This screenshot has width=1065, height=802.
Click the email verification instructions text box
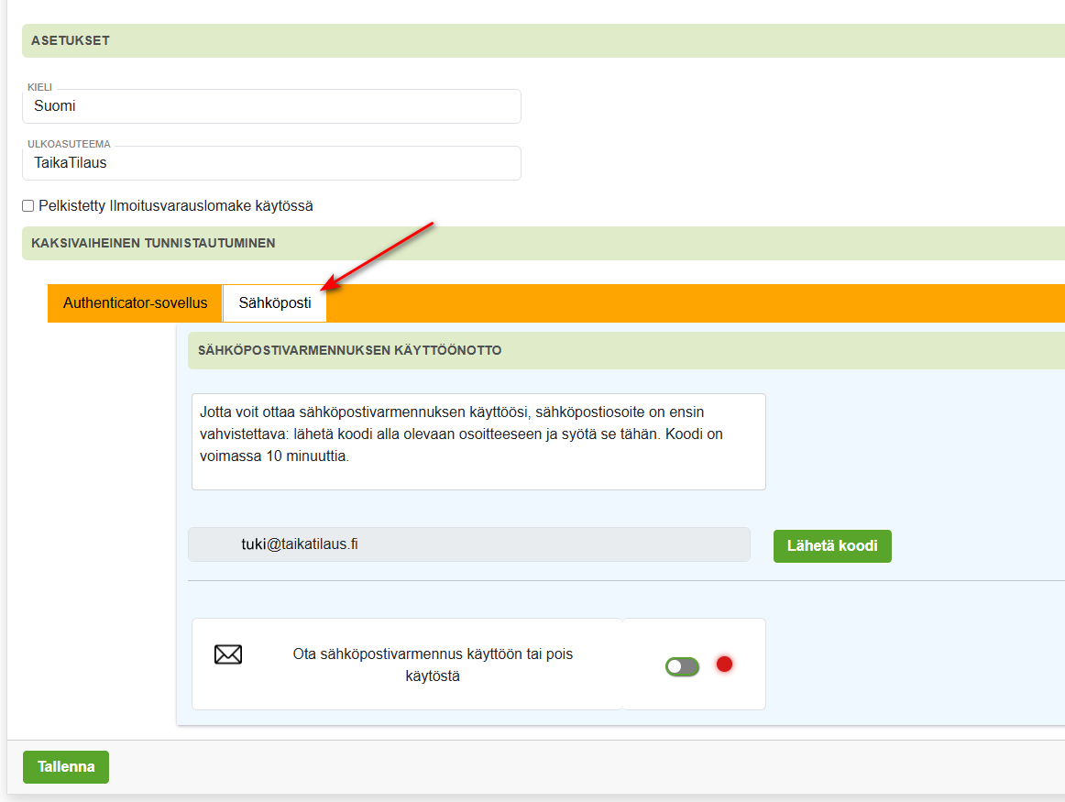[478, 442]
